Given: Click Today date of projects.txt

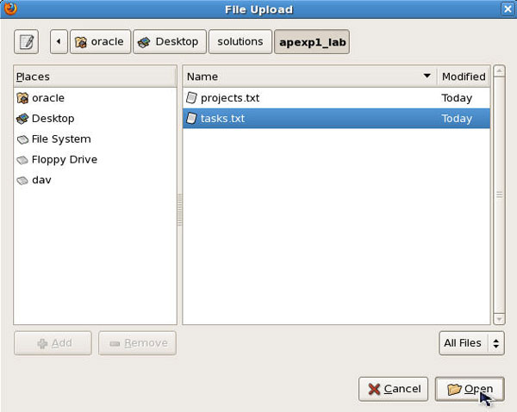Looking at the screenshot, I should pyautogui.click(x=457, y=98).
